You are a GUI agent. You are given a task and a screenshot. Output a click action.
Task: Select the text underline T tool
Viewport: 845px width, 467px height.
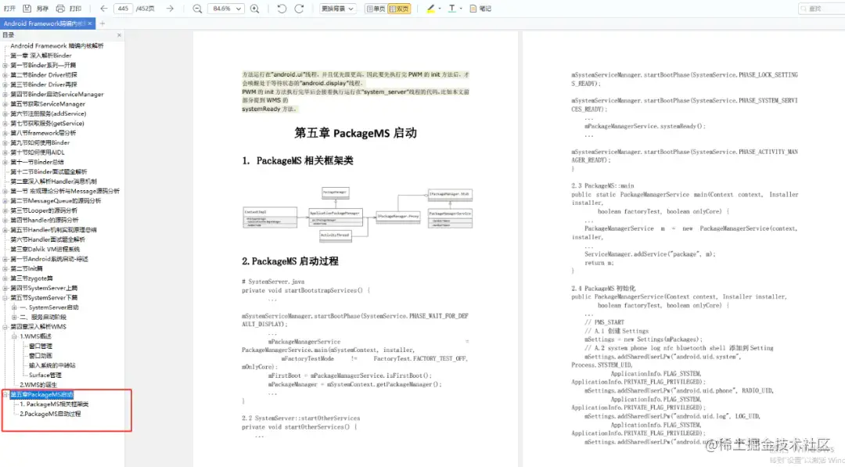point(451,9)
